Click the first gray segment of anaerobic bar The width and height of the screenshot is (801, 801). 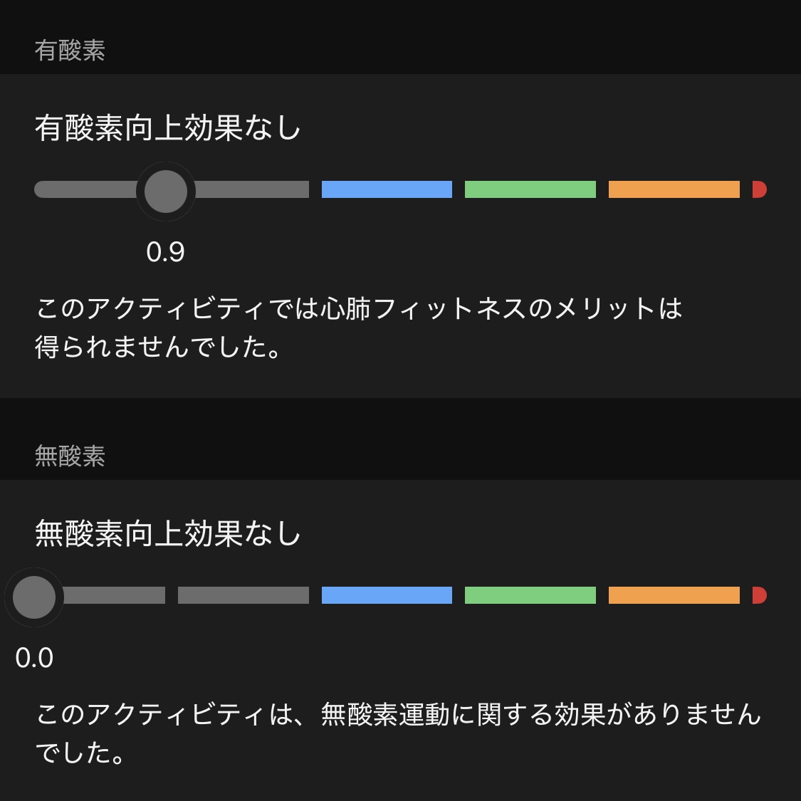tap(113, 595)
